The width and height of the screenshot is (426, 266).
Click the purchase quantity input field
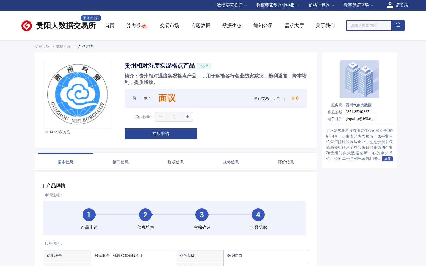coord(174,117)
